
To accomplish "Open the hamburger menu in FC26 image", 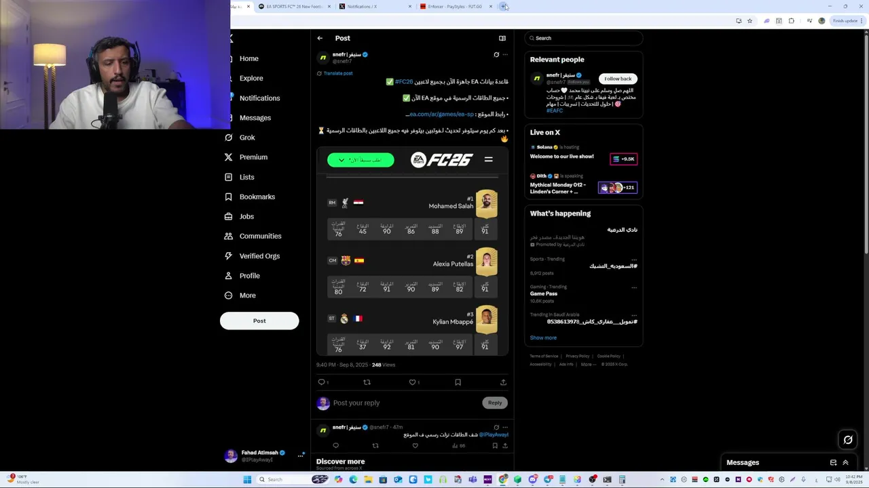I will pos(488,159).
